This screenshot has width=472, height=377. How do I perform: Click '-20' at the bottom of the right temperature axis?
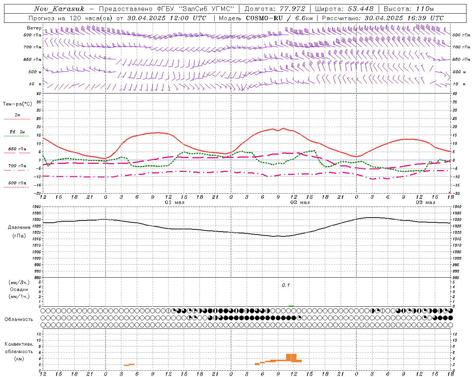point(455,193)
